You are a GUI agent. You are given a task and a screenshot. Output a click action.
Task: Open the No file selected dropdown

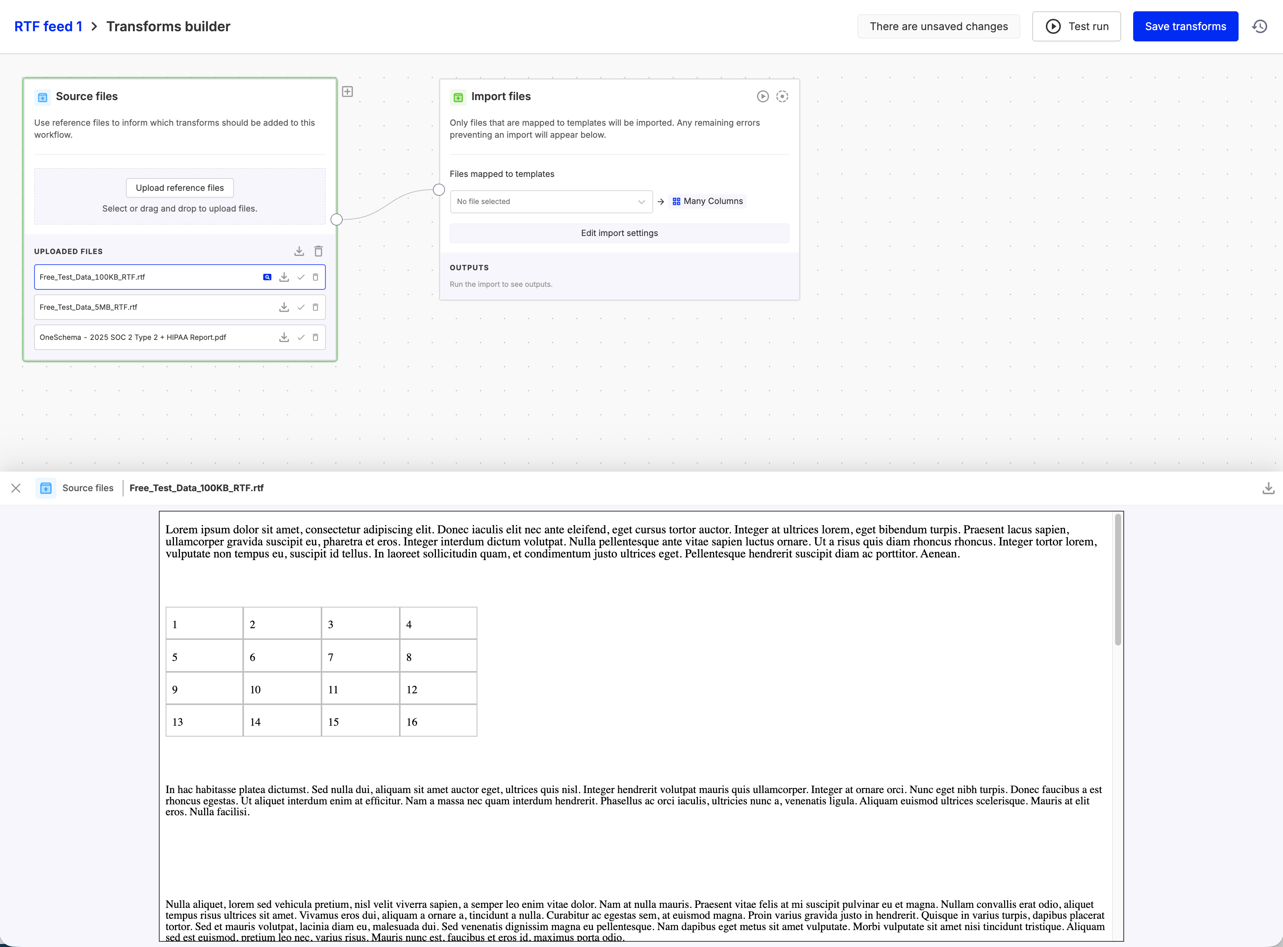551,201
